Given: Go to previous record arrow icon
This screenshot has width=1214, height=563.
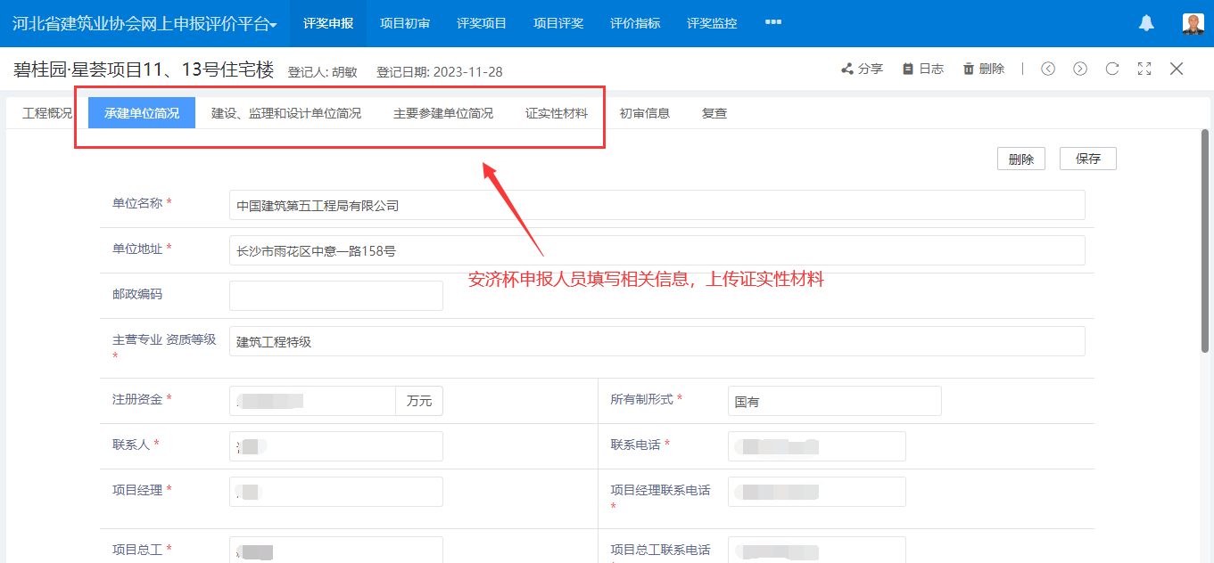Looking at the screenshot, I should click(x=1048, y=69).
